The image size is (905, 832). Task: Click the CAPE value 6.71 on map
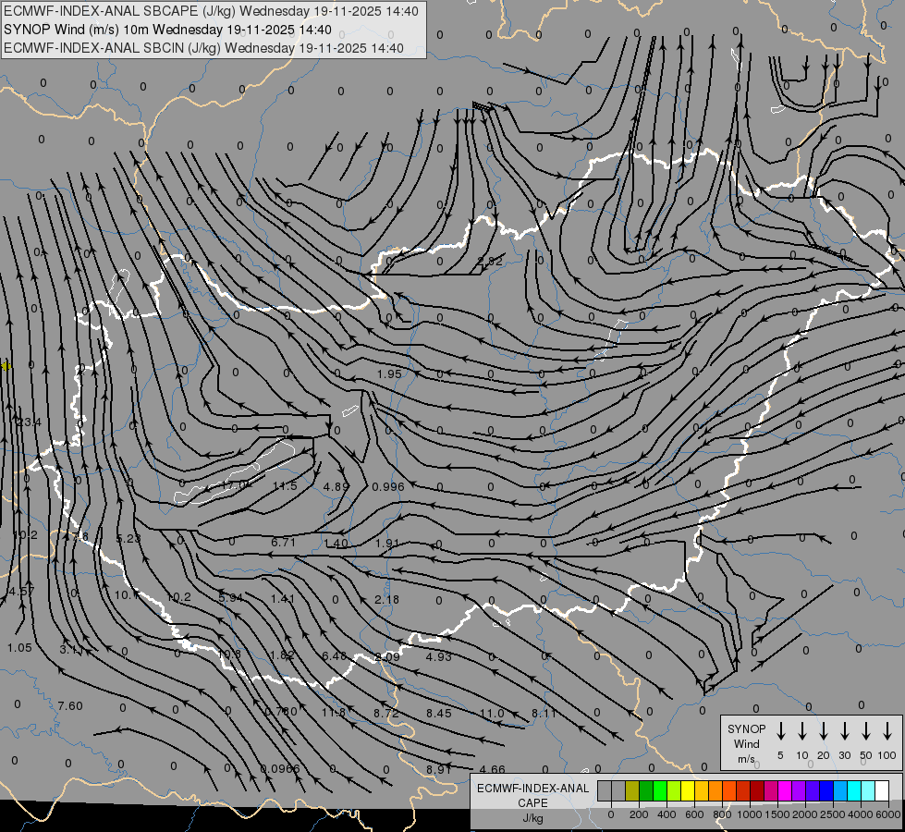tap(284, 542)
